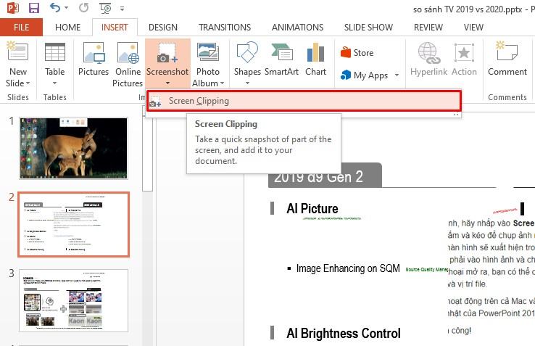Screen dimensions: 535x346
Task: Undo the last action
Action: click(x=55, y=7)
